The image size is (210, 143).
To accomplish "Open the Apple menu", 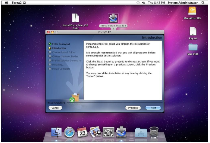I will tap(7, 3).
